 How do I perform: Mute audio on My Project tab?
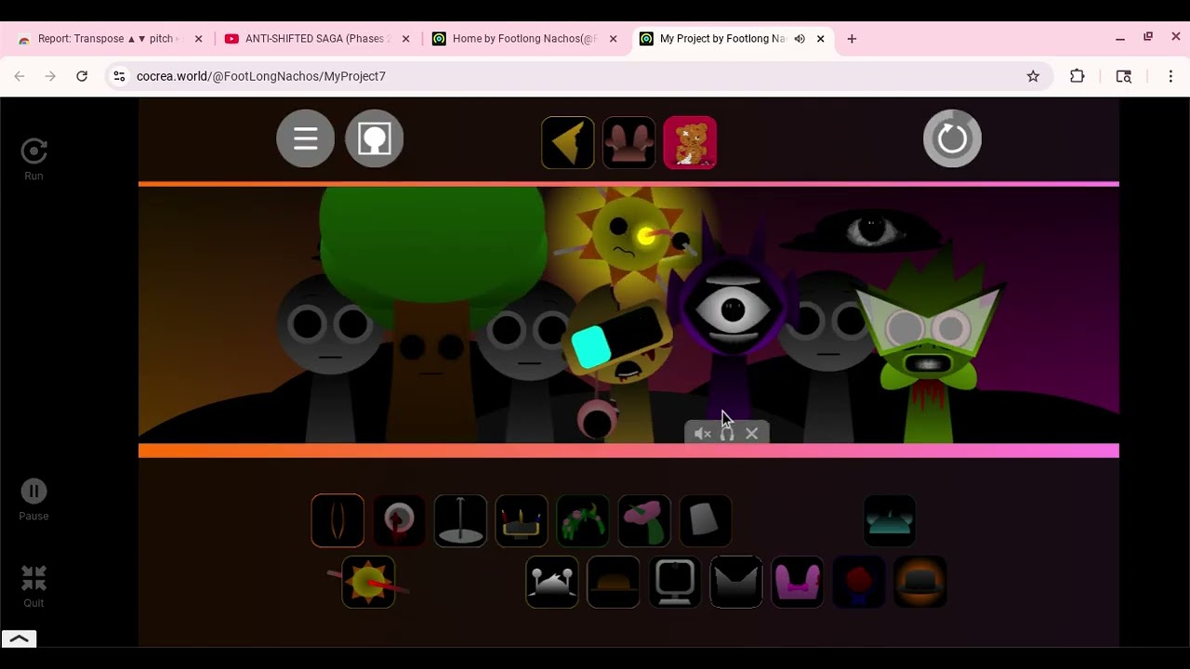point(800,39)
